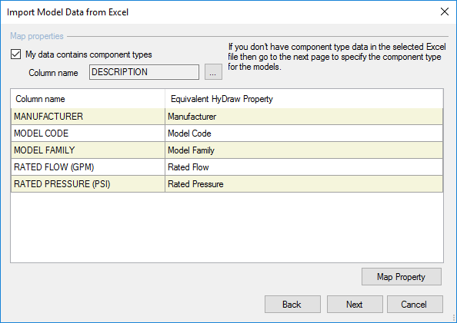Viewport: 457px width, 323px height.
Task: Click the Rated Flow property cell
Action: 304,167
